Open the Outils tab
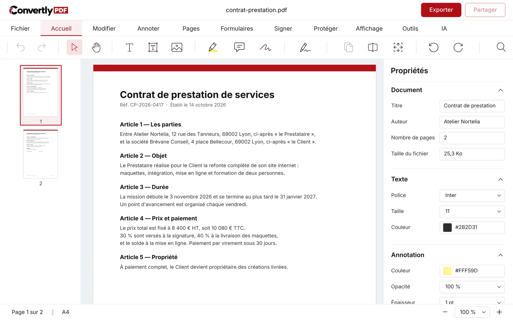The height and width of the screenshot is (320, 513). click(410, 28)
